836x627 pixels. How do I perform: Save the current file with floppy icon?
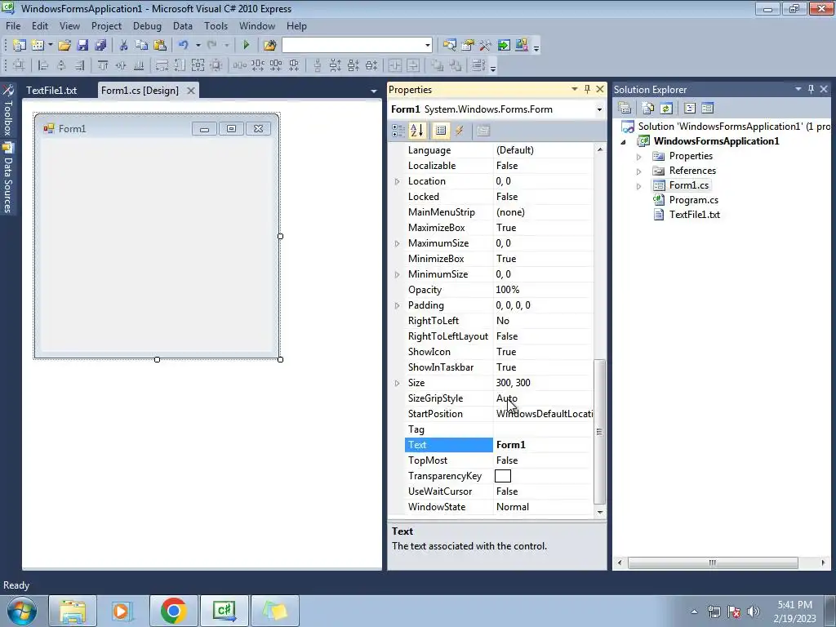[x=82, y=46]
